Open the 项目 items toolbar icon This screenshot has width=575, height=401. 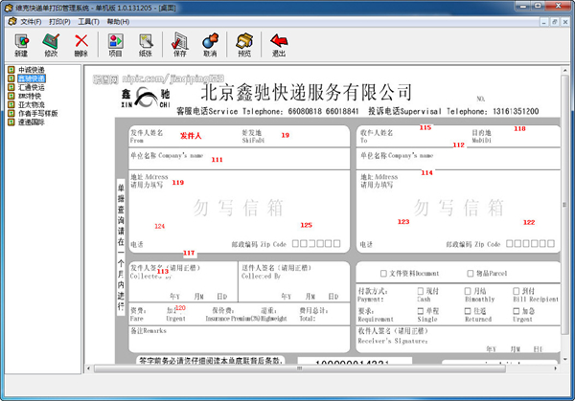pyautogui.click(x=115, y=45)
